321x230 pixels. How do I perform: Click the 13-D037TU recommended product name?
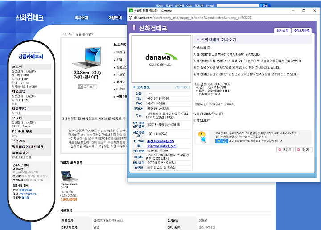(x=67, y=192)
